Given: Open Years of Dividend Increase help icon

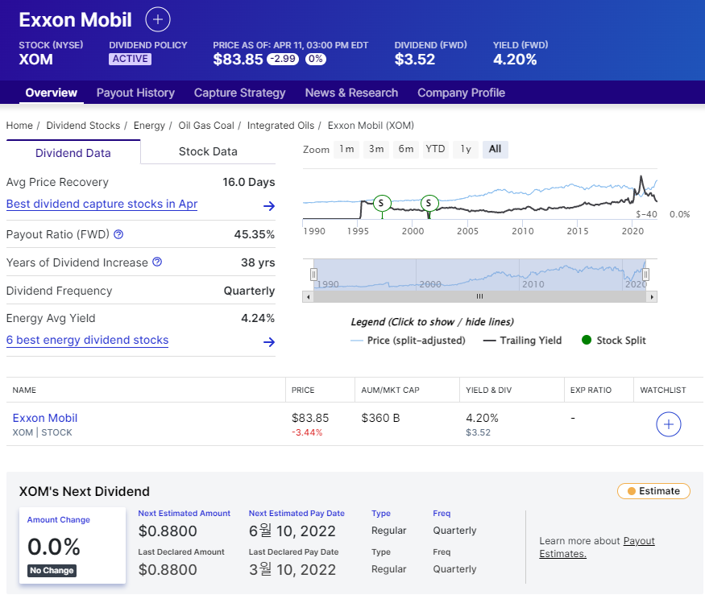Looking at the screenshot, I should point(157,262).
